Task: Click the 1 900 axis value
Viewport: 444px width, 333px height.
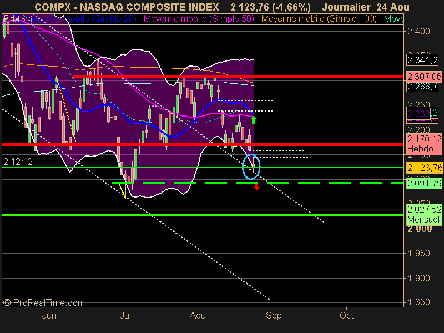Action: [419, 278]
